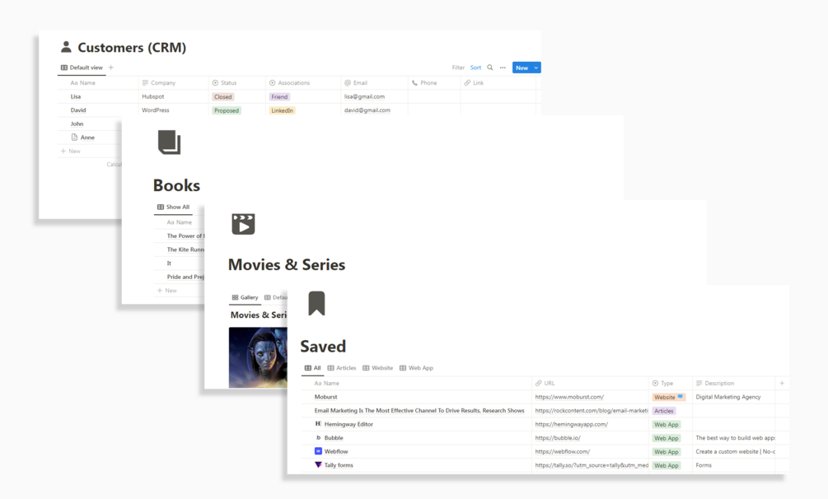Image resolution: width=828 pixels, height=499 pixels.
Task: Open the Lisa customer row
Action: (x=76, y=96)
